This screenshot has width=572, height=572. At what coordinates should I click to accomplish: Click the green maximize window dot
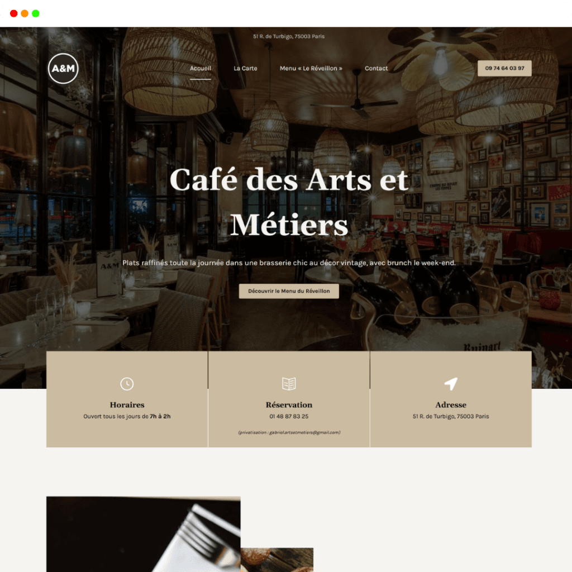(x=36, y=13)
